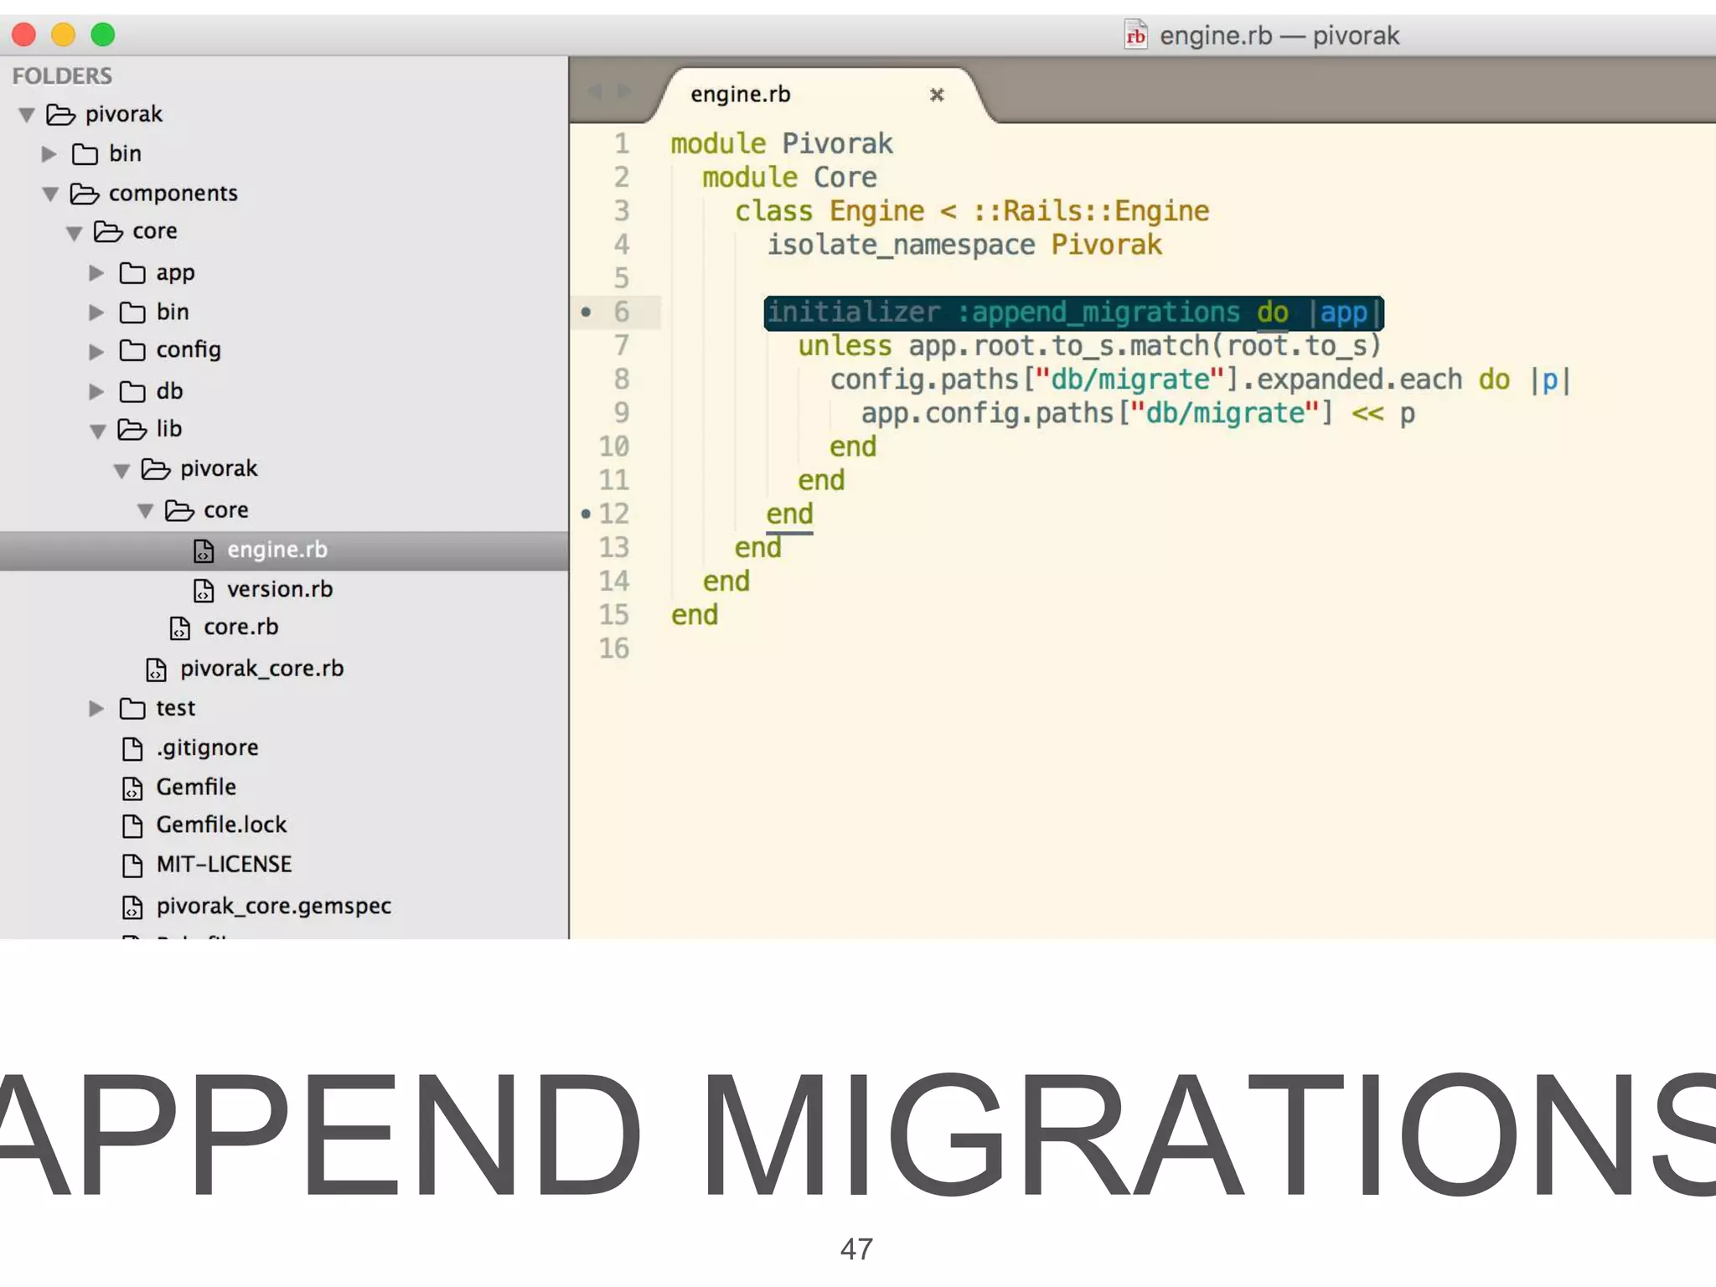1716x1287 pixels.
Task: Click the FOLDERS sidebar heading
Action: pos(62,76)
